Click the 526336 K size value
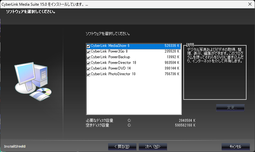 point(172,46)
